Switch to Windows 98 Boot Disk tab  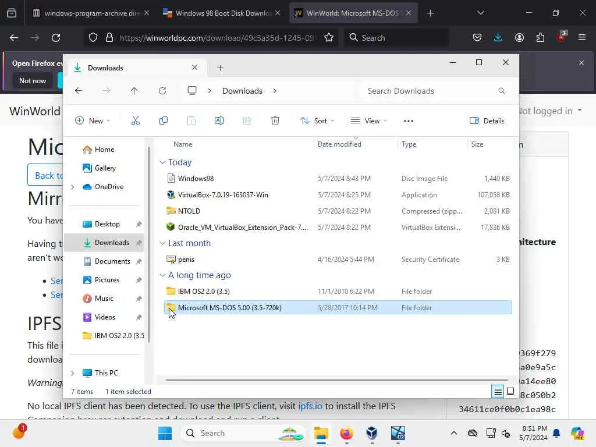[222, 13]
